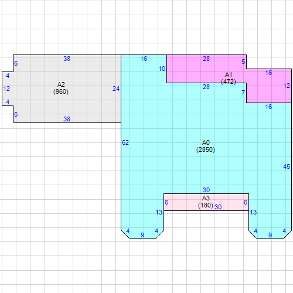The width and height of the screenshot is (293, 293).
Task: Select the 24 dimension label
Action: [x=116, y=88]
